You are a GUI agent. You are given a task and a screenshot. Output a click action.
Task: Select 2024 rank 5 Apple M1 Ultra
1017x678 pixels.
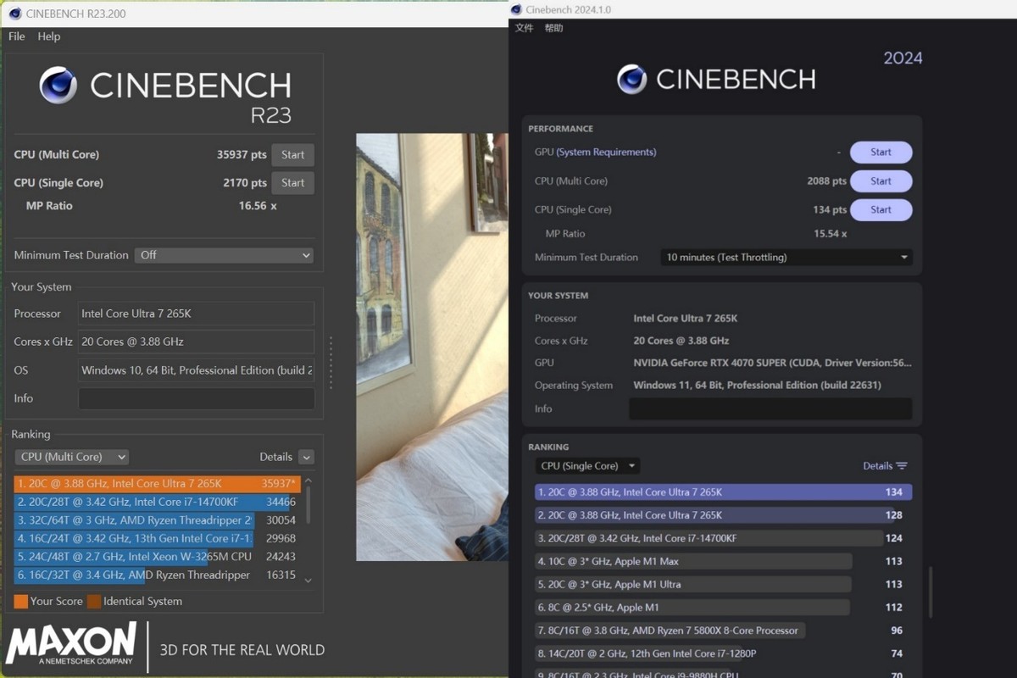724,585
